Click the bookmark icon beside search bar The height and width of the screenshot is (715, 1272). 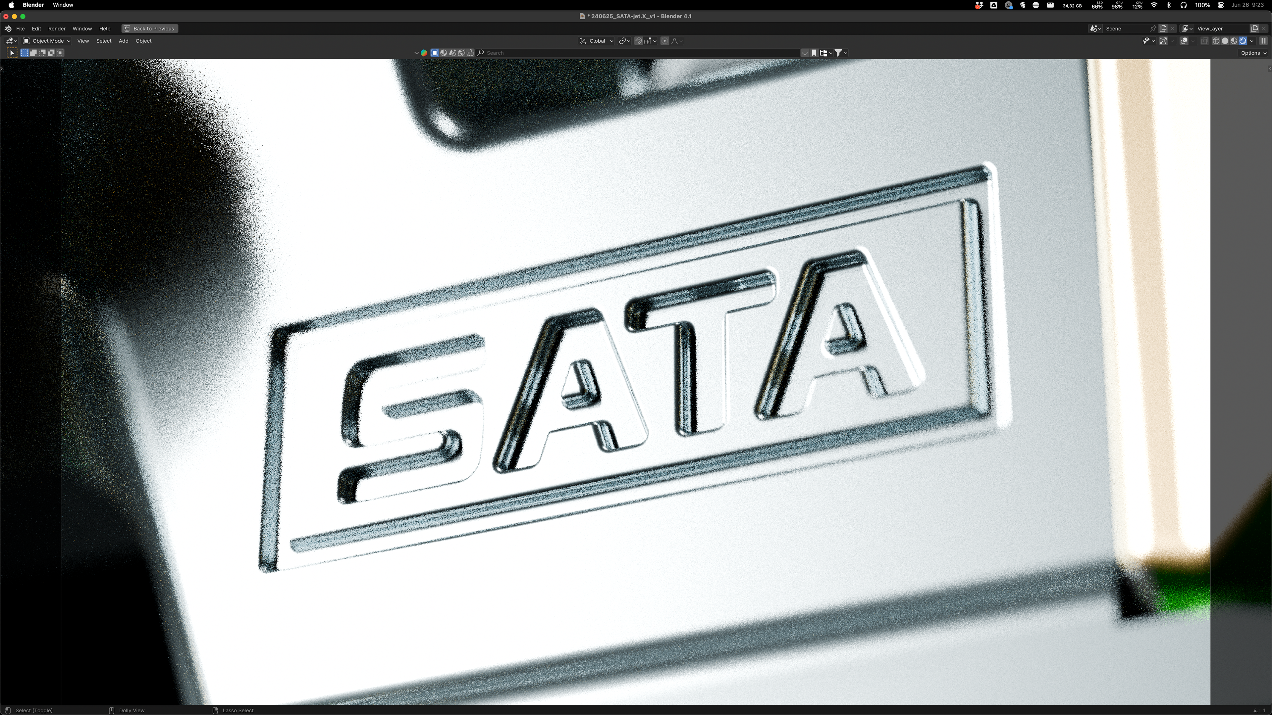[814, 53]
